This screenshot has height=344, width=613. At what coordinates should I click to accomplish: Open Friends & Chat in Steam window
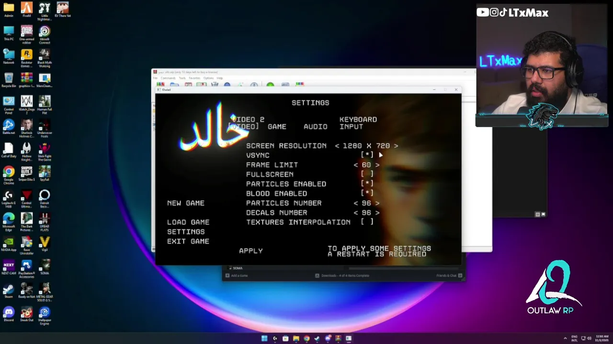[449, 276]
